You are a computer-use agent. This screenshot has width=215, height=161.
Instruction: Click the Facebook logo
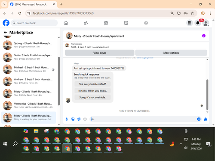click(x=6, y=23)
